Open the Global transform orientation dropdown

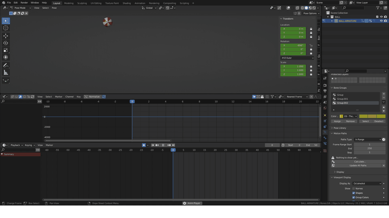tap(149, 8)
